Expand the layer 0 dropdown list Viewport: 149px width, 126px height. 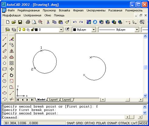coord(61,30)
